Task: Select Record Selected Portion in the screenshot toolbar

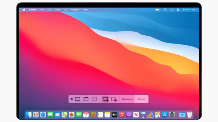Action: point(114,99)
